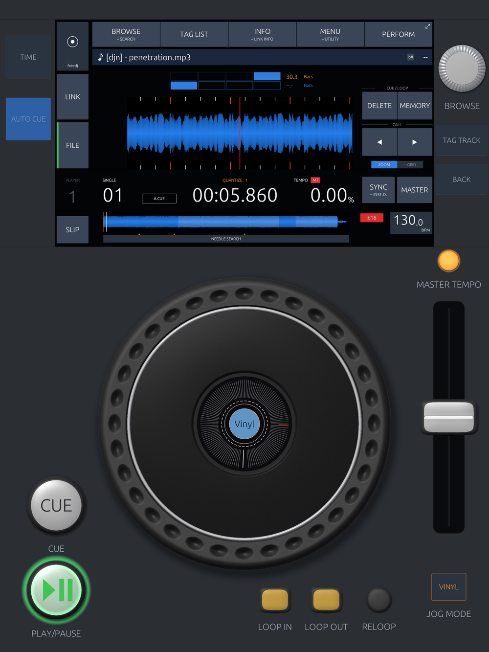Click the music note icon beside track title
489x652 pixels.
[x=100, y=57]
